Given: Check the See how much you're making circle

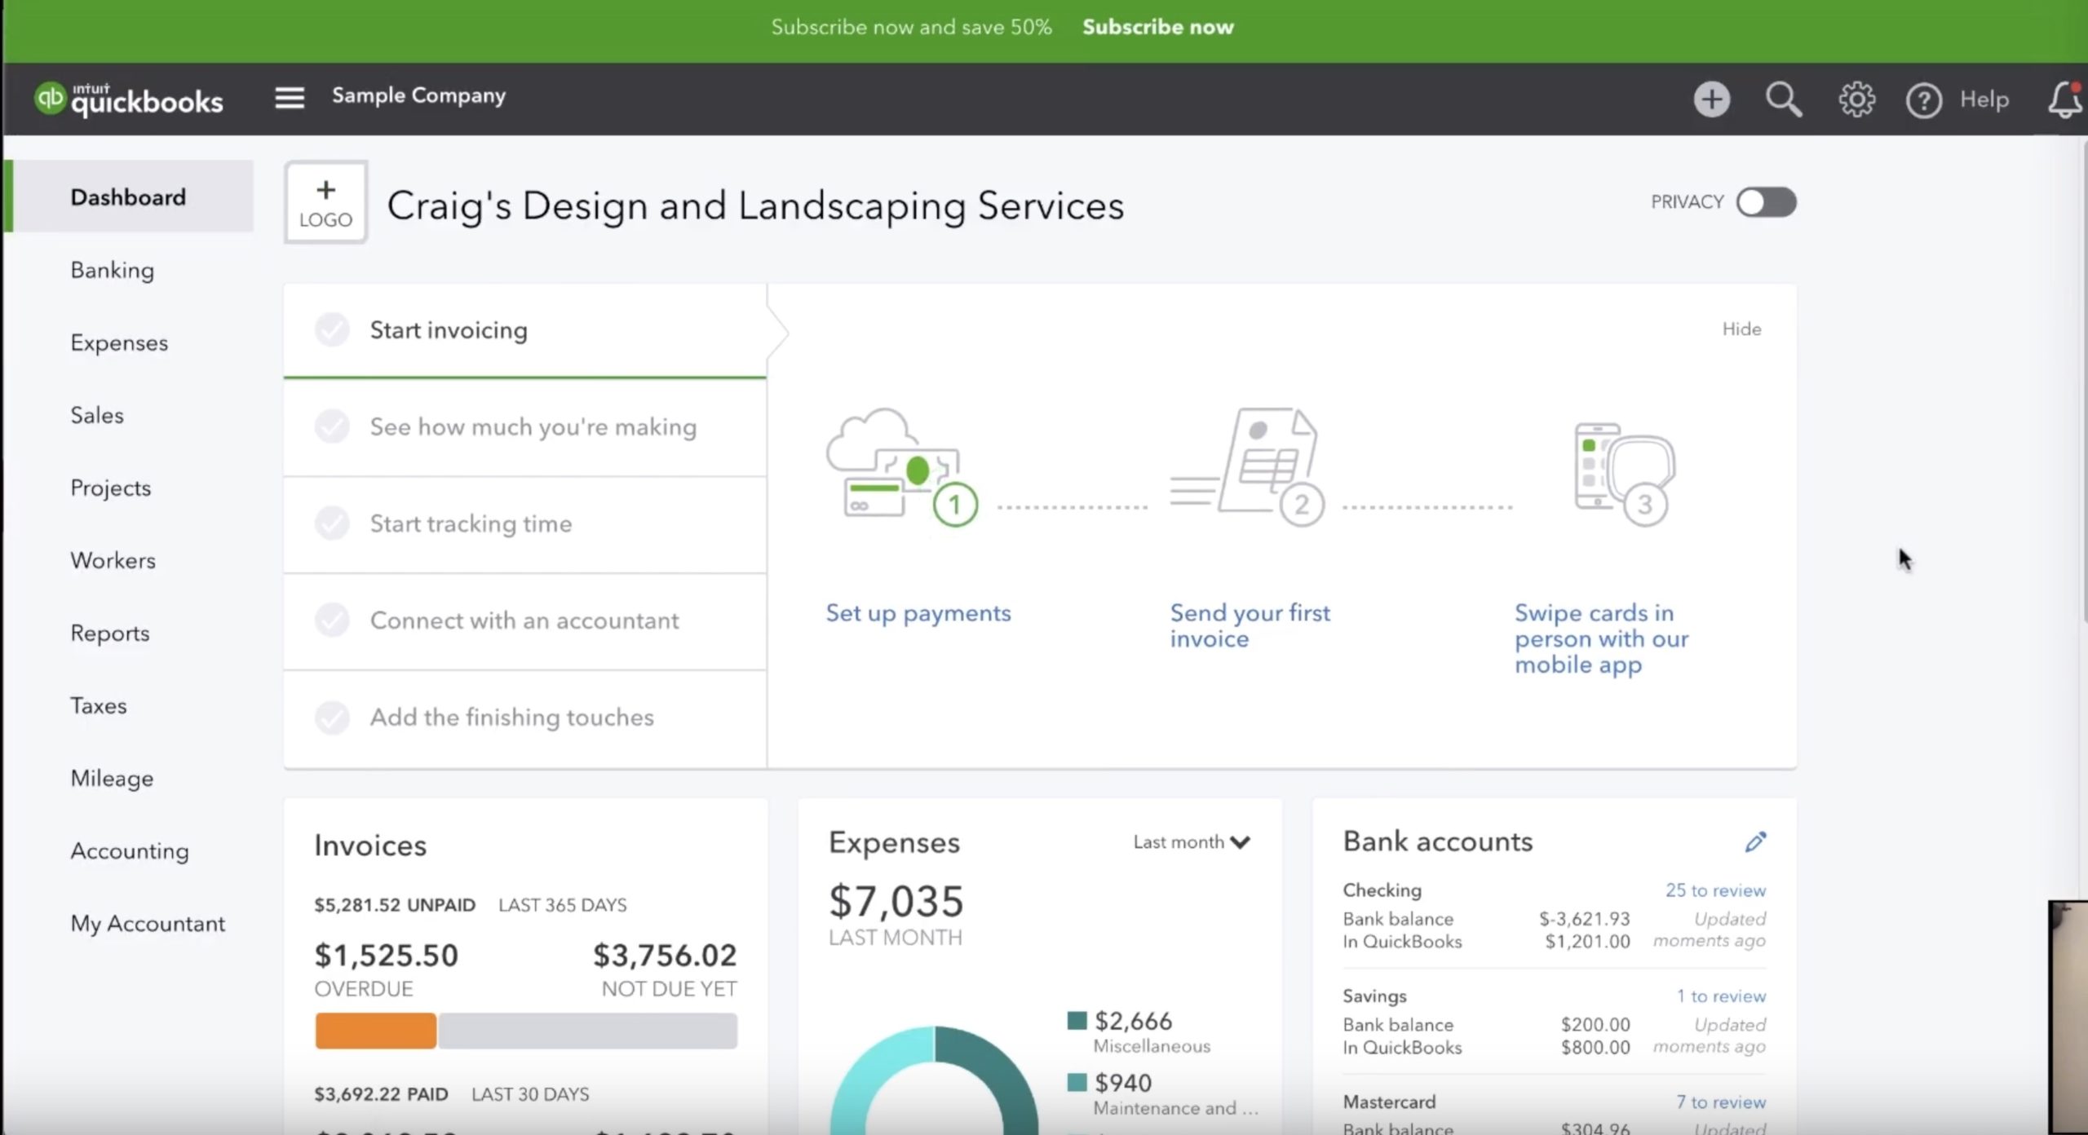Looking at the screenshot, I should click(x=332, y=426).
